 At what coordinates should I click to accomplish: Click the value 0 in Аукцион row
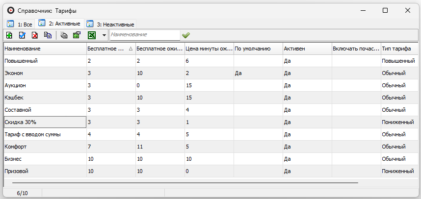pyautogui.click(x=160, y=86)
